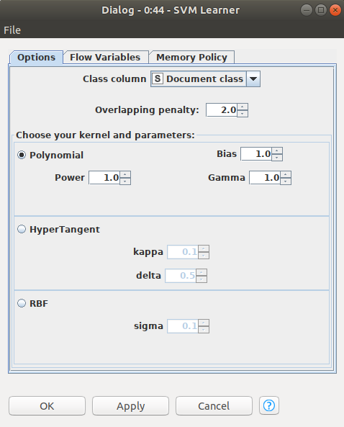This screenshot has height=427, width=344.
Task: Decrease Gamma value with down arrow
Action: [286, 181]
